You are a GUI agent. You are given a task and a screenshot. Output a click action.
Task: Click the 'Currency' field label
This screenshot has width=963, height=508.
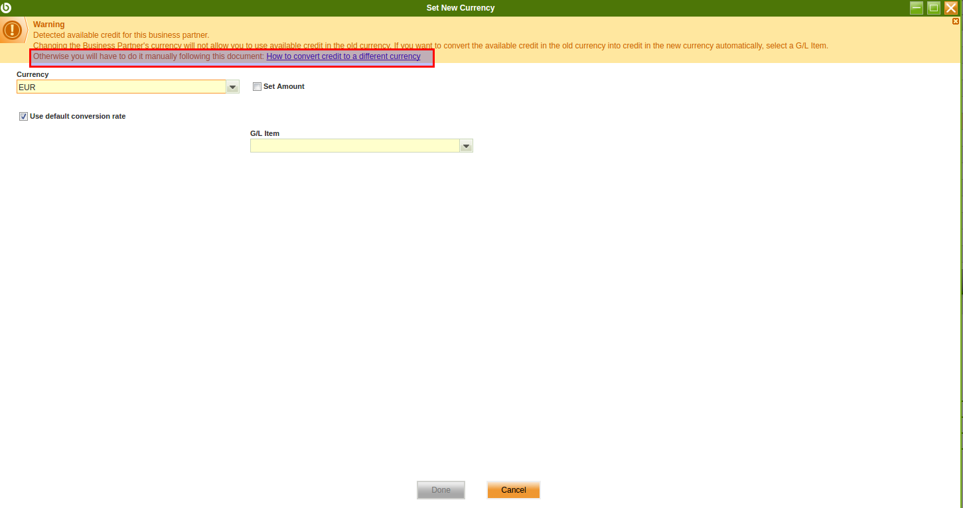[33, 74]
